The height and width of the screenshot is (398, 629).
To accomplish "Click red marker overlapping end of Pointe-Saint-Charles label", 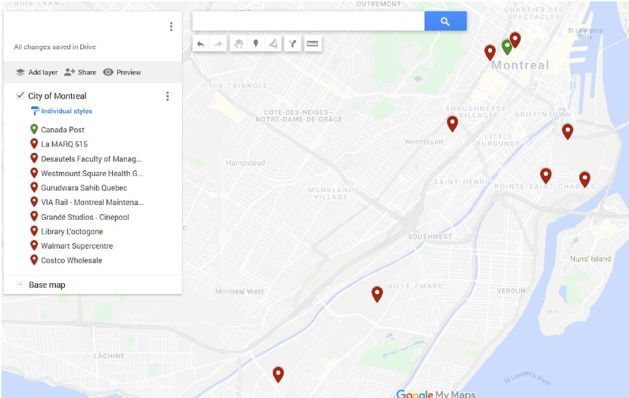I will pyautogui.click(x=585, y=179).
